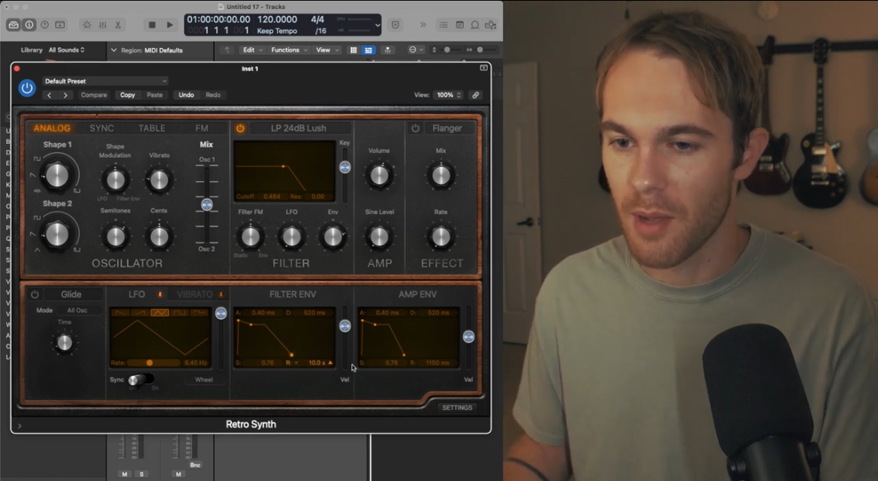Open the Functions menu in Tracks area

[288, 50]
